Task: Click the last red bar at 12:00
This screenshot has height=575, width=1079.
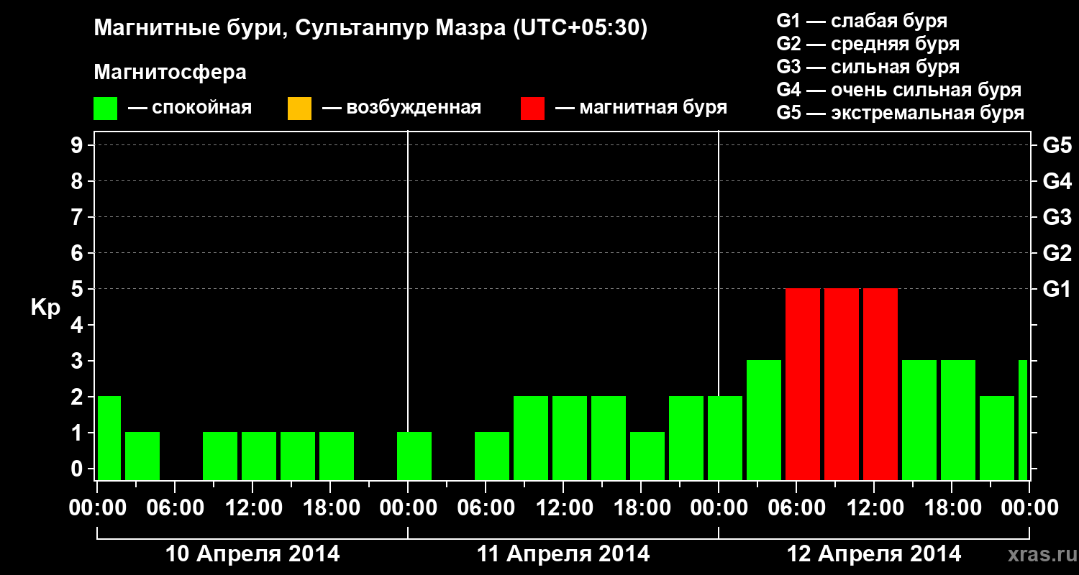Action: pyautogui.click(x=880, y=384)
